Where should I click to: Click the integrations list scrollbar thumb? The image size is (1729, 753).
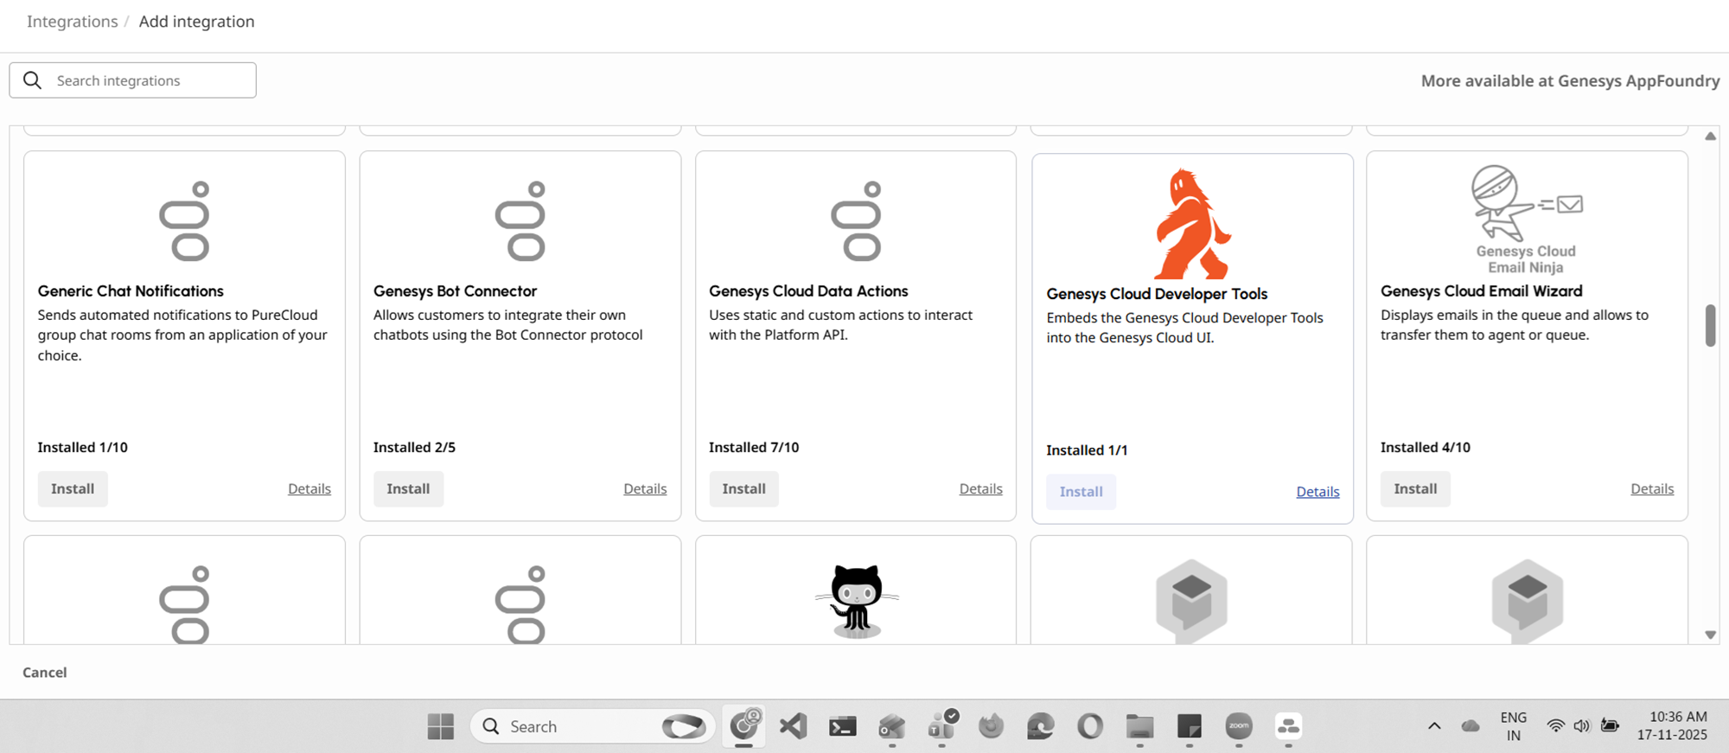tap(1710, 325)
